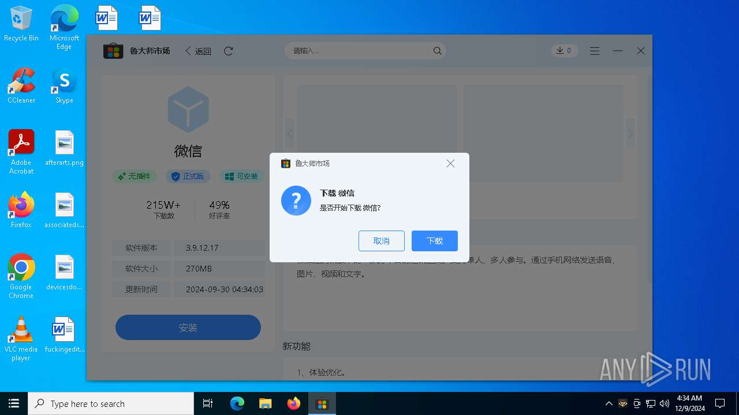
Task: Show previous screenshot with left carousel arrow
Action: click(290, 134)
